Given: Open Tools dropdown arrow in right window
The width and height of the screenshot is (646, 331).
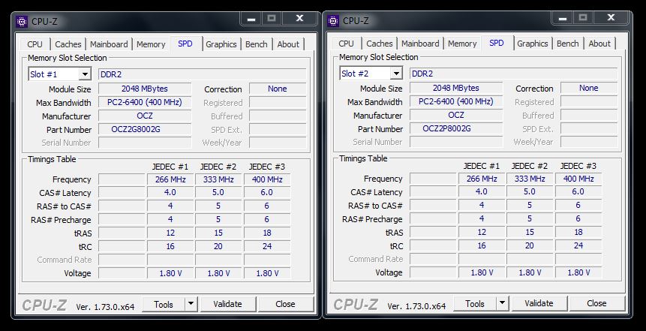Looking at the screenshot, I should (502, 303).
